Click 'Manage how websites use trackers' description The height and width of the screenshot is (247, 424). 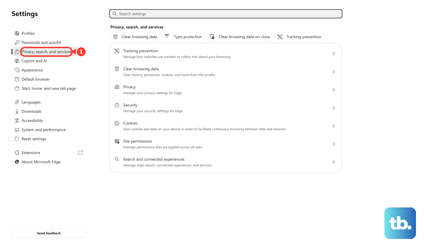[x=177, y=57]
